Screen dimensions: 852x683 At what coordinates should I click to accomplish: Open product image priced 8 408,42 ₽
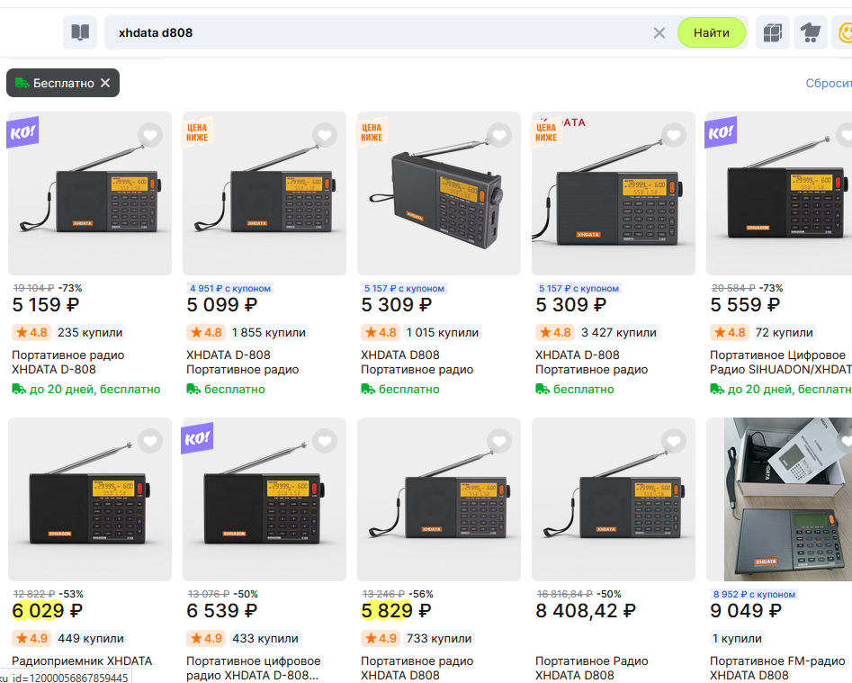[613, 499]
